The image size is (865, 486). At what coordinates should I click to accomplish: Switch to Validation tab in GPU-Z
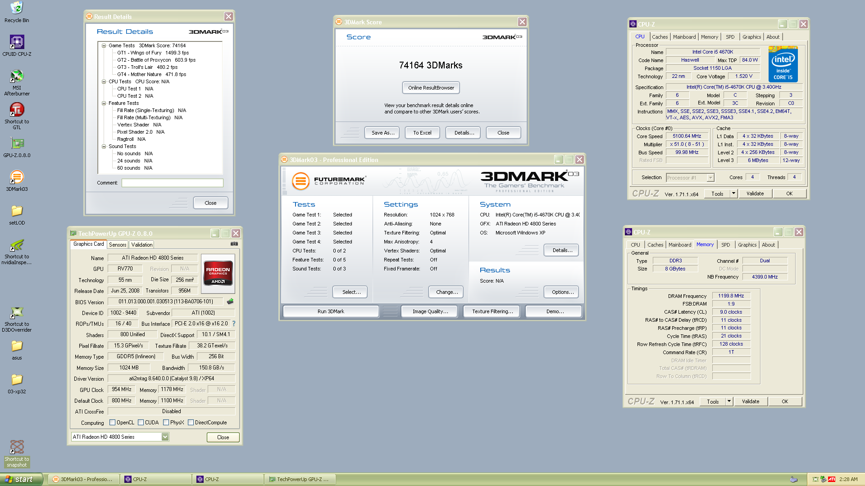(x=142, y=245)
